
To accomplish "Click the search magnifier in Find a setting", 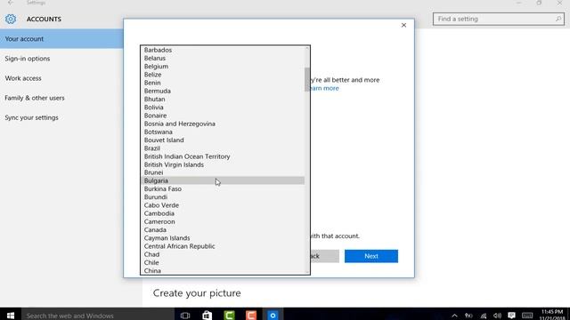I will (x=558, y=19).
